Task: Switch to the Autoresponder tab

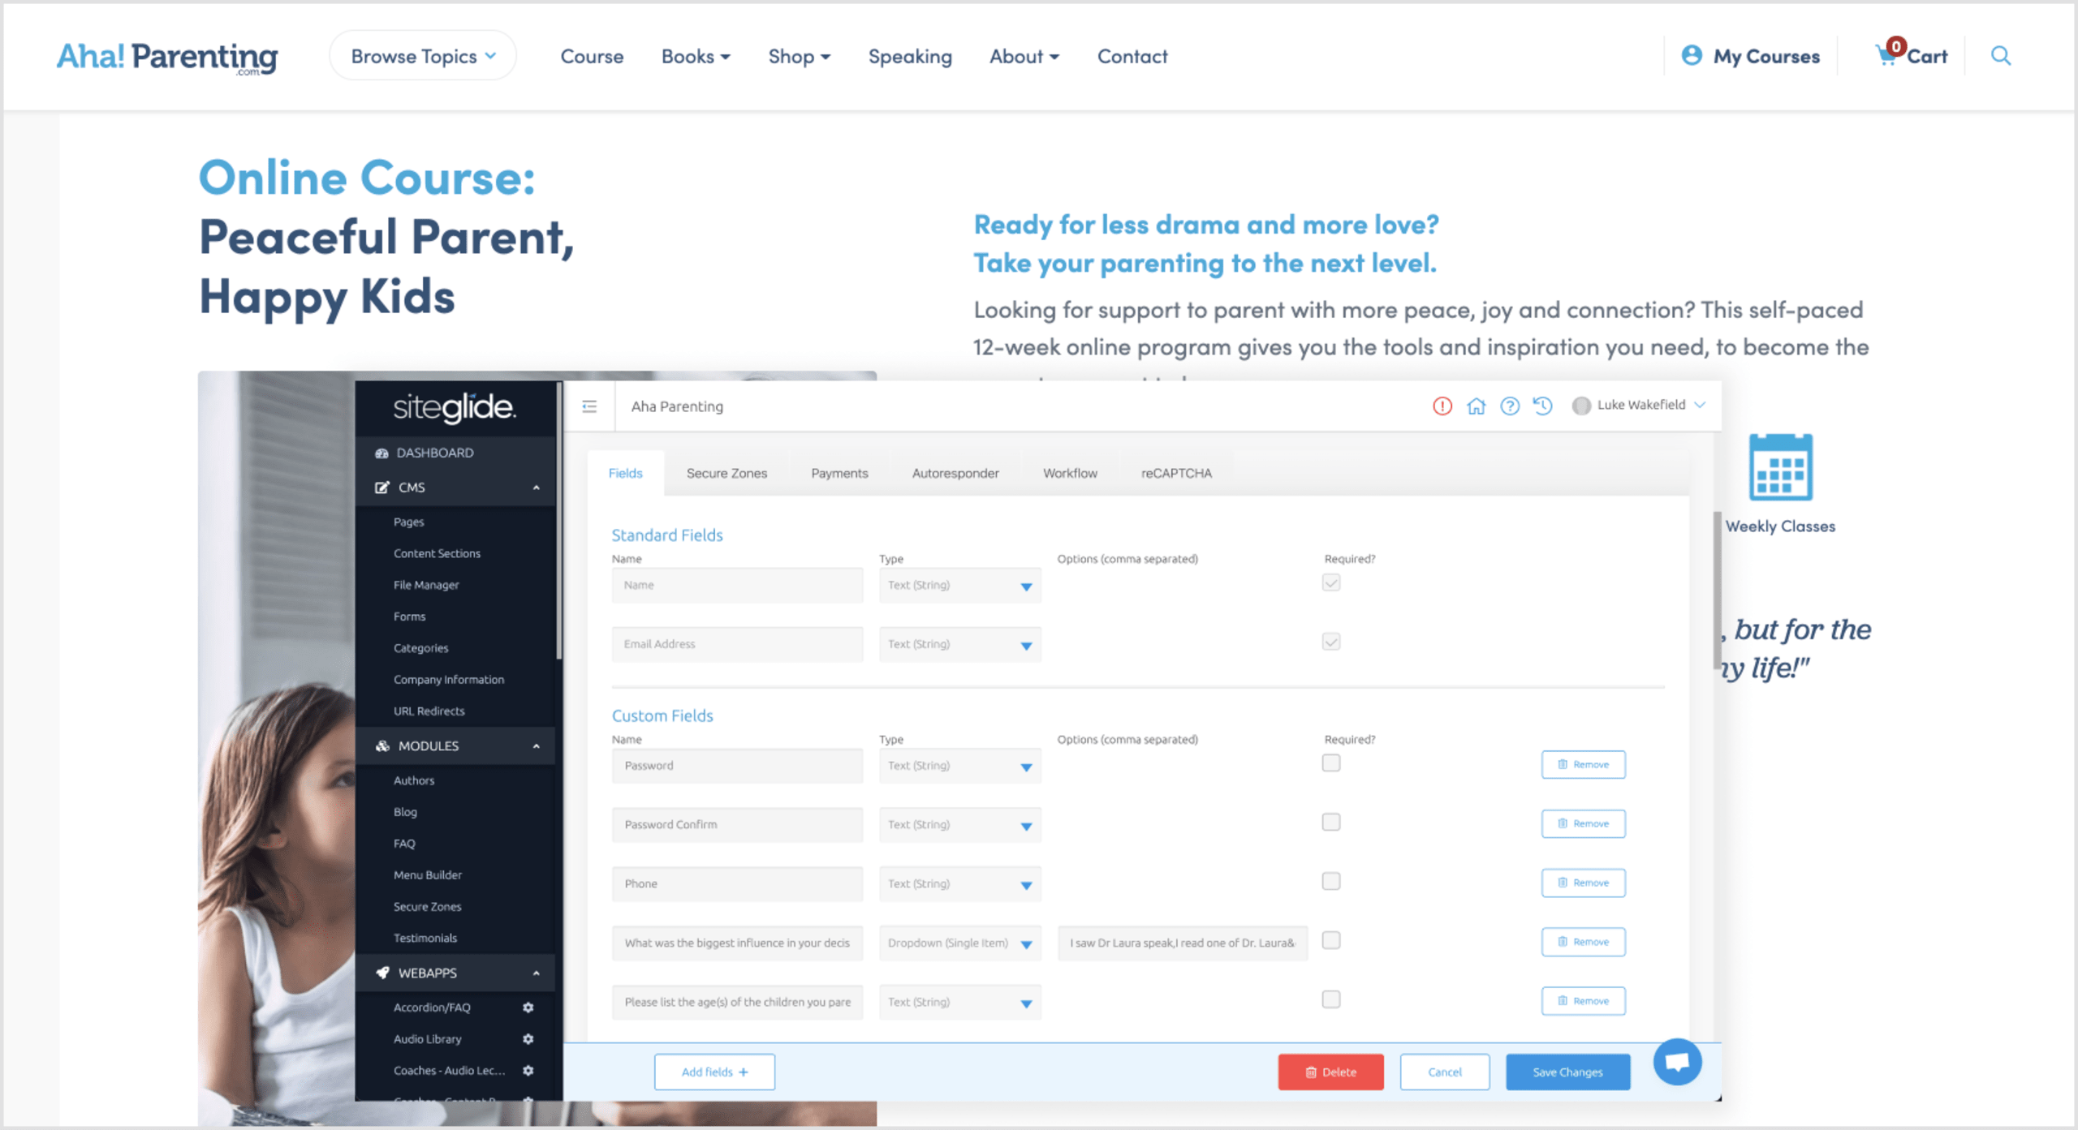Action: click(x=955, y=474)
